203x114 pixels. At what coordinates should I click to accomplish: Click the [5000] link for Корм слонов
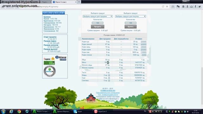(144, 55)
